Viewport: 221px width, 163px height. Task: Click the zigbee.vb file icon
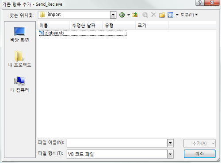pyautogui.click(x=42, y=33)
